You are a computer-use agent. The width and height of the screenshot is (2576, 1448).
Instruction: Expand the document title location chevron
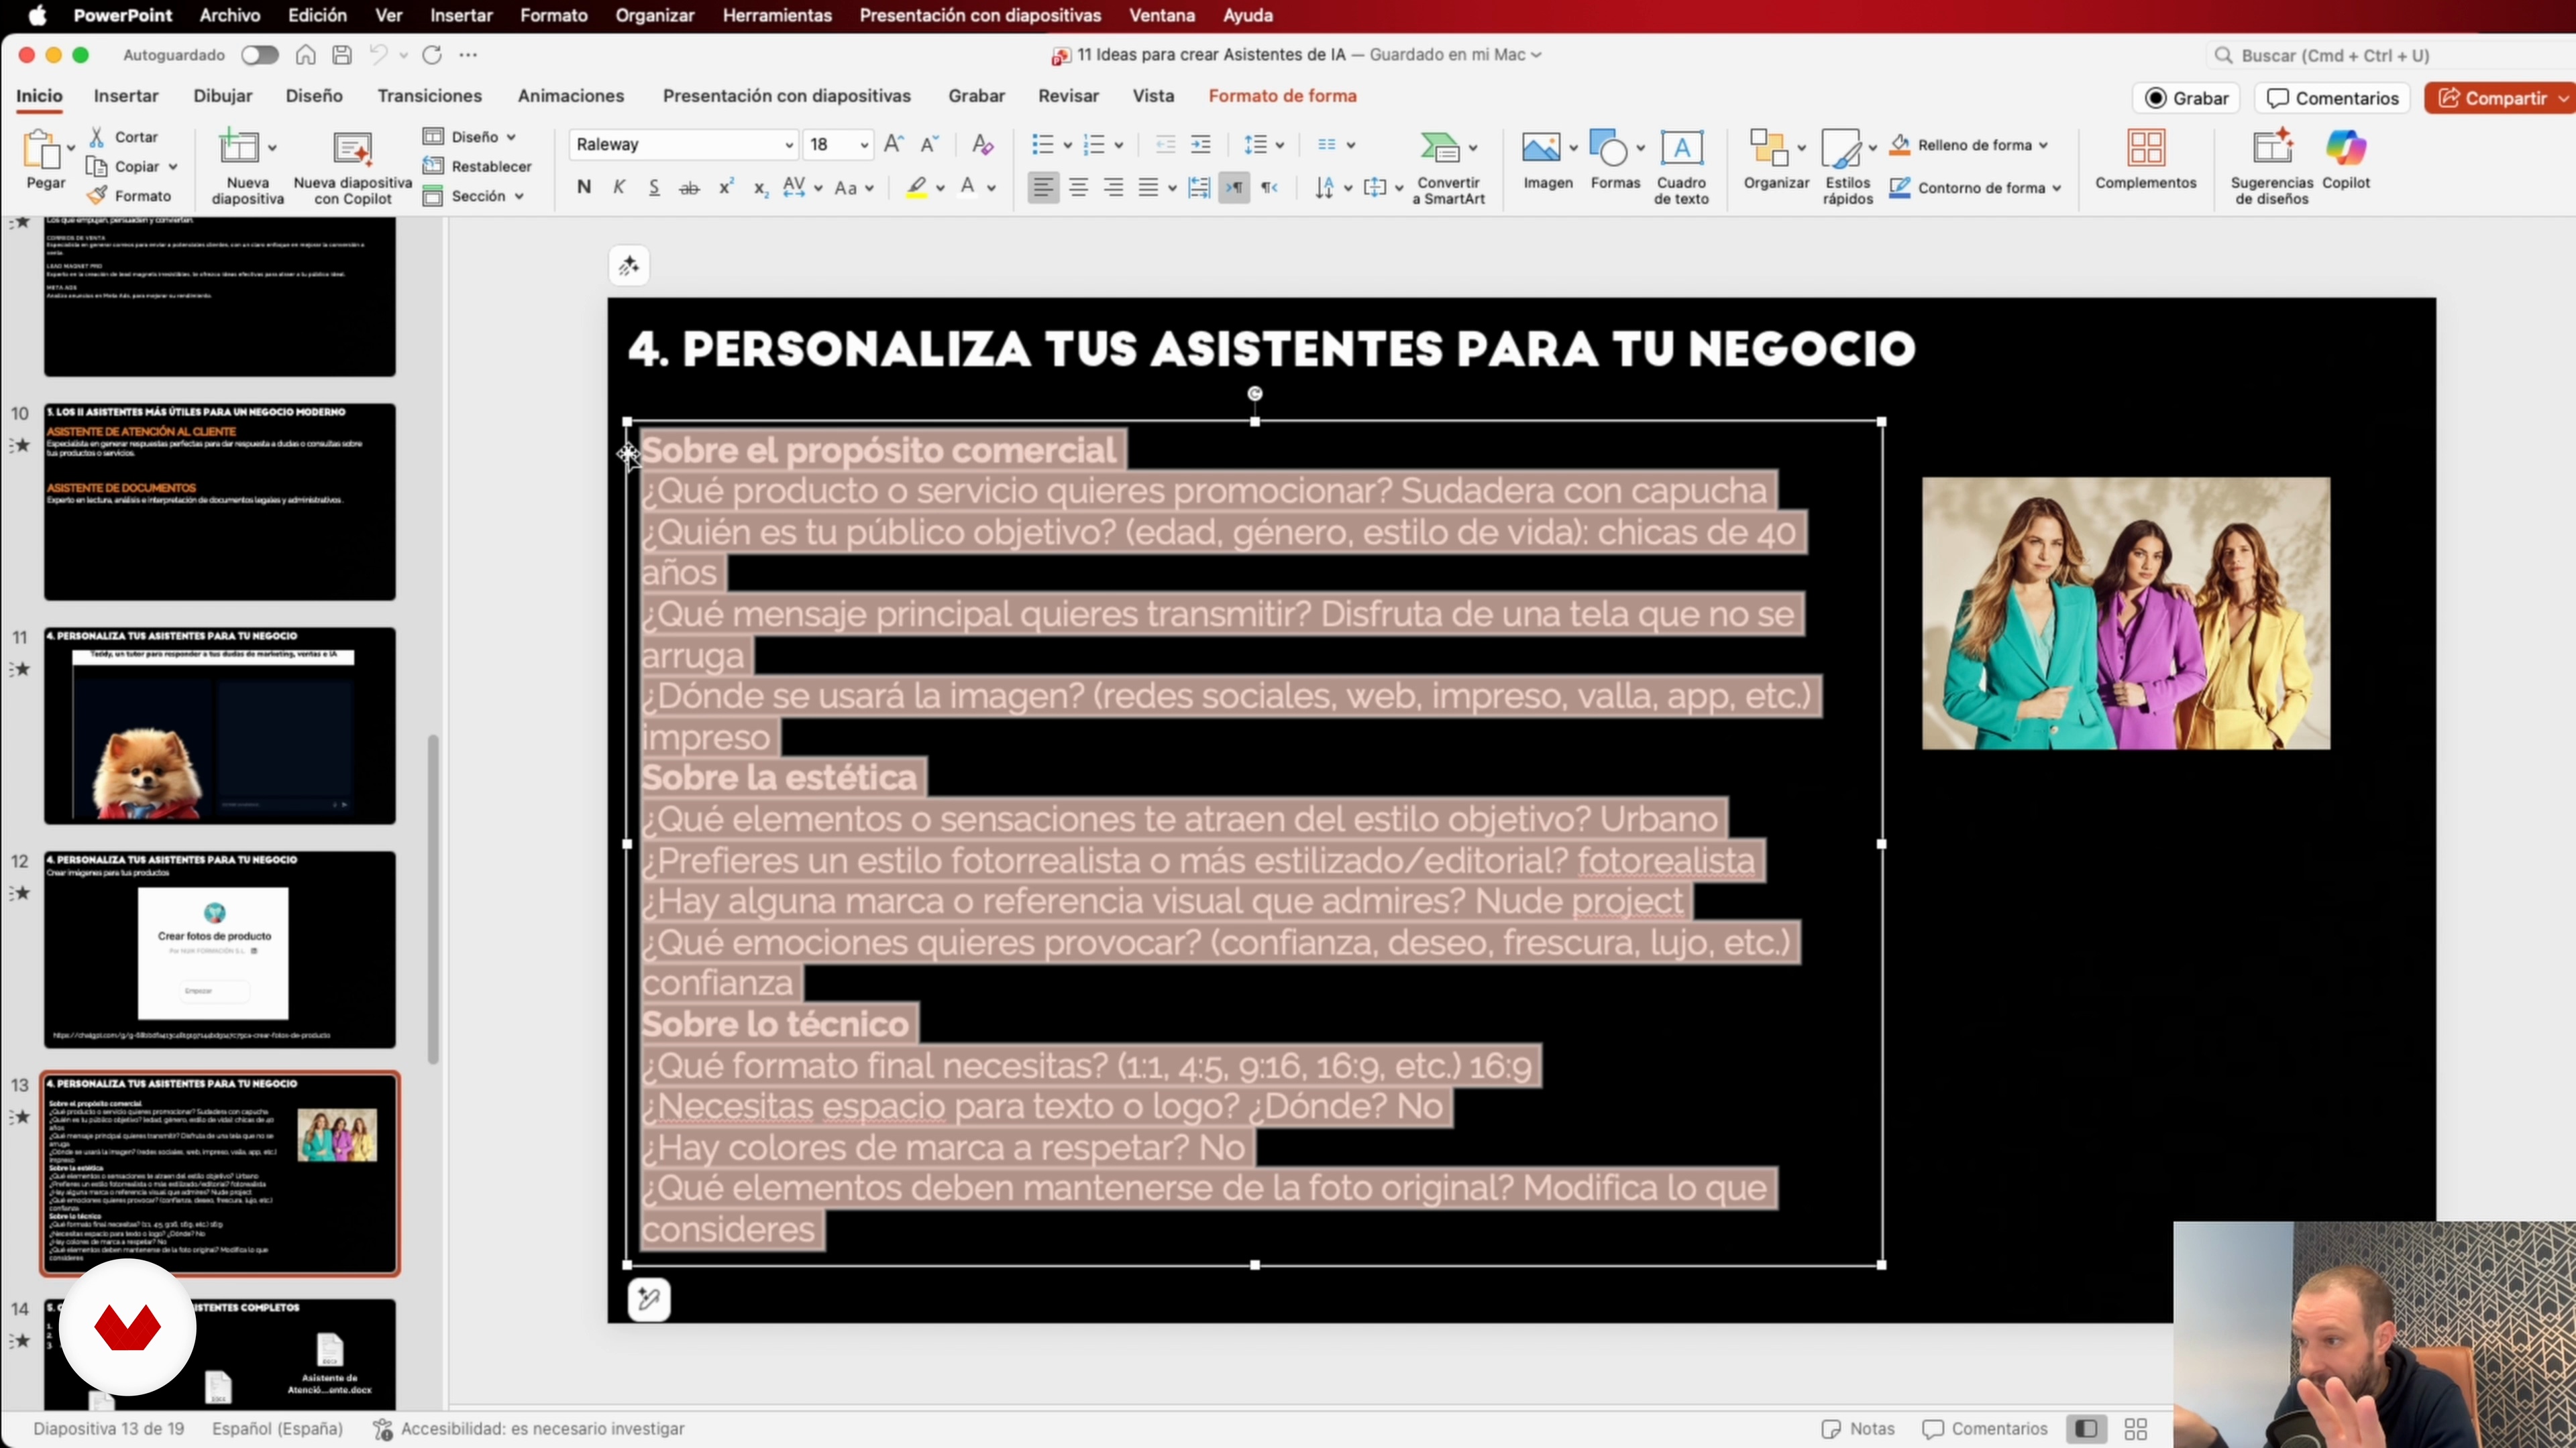(1536, 55)
